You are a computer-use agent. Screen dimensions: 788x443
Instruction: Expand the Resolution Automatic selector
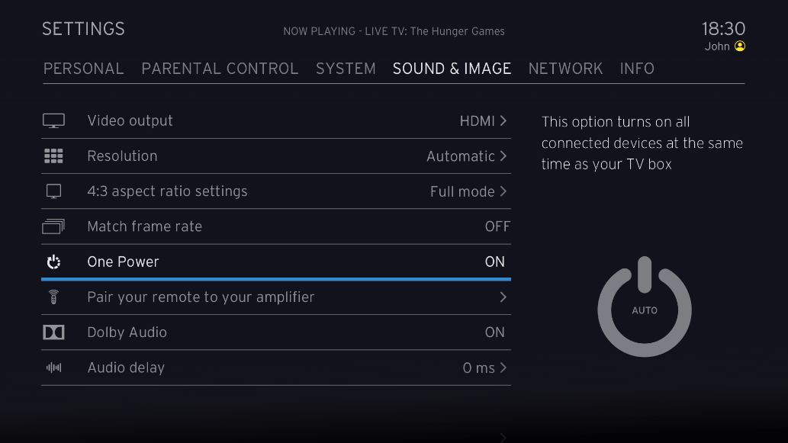[x=466, y=156]
